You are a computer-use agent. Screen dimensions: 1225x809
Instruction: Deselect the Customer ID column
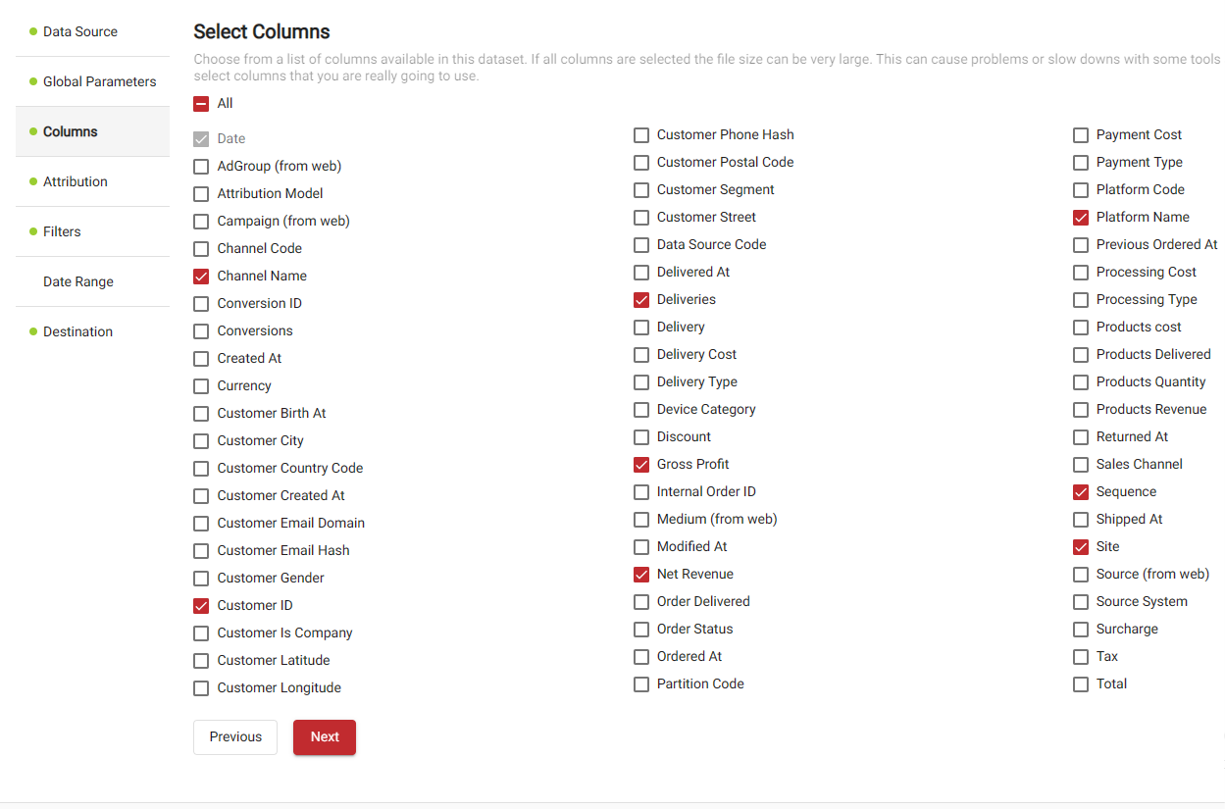[x=201, y=606]
